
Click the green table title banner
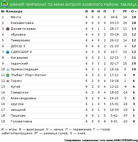[69, 4]
